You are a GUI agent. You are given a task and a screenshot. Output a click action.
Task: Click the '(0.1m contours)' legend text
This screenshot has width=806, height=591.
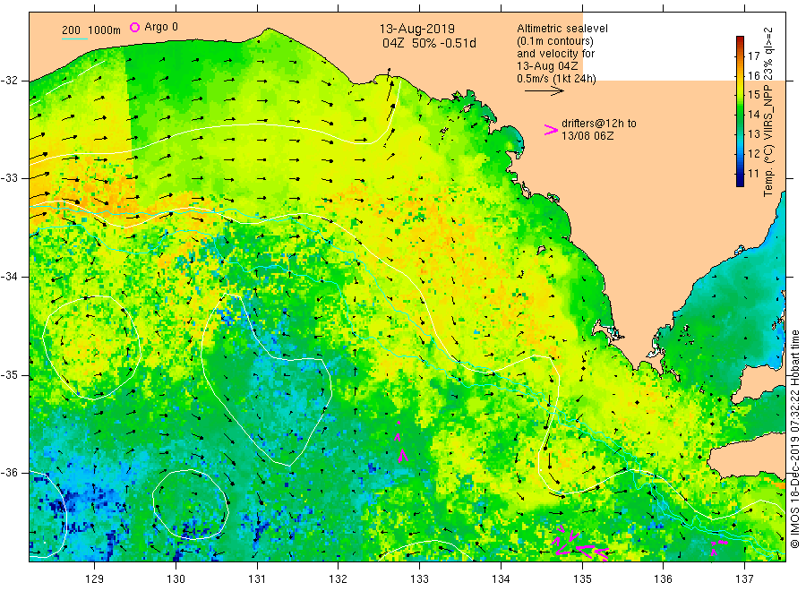[x=555, y=41]
